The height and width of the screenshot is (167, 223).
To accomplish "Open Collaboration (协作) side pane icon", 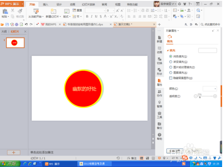I will [x=159, y=93].
